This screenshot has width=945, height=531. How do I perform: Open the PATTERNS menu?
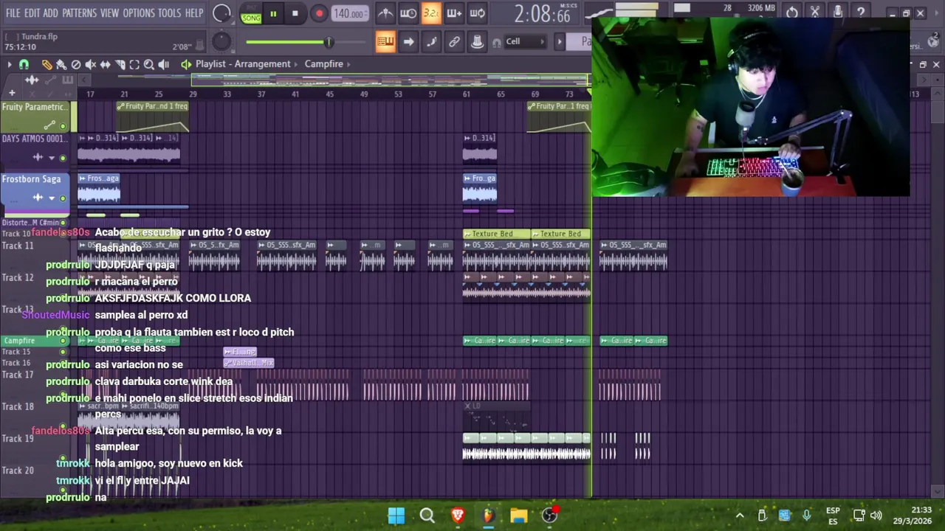pos(79,13)
